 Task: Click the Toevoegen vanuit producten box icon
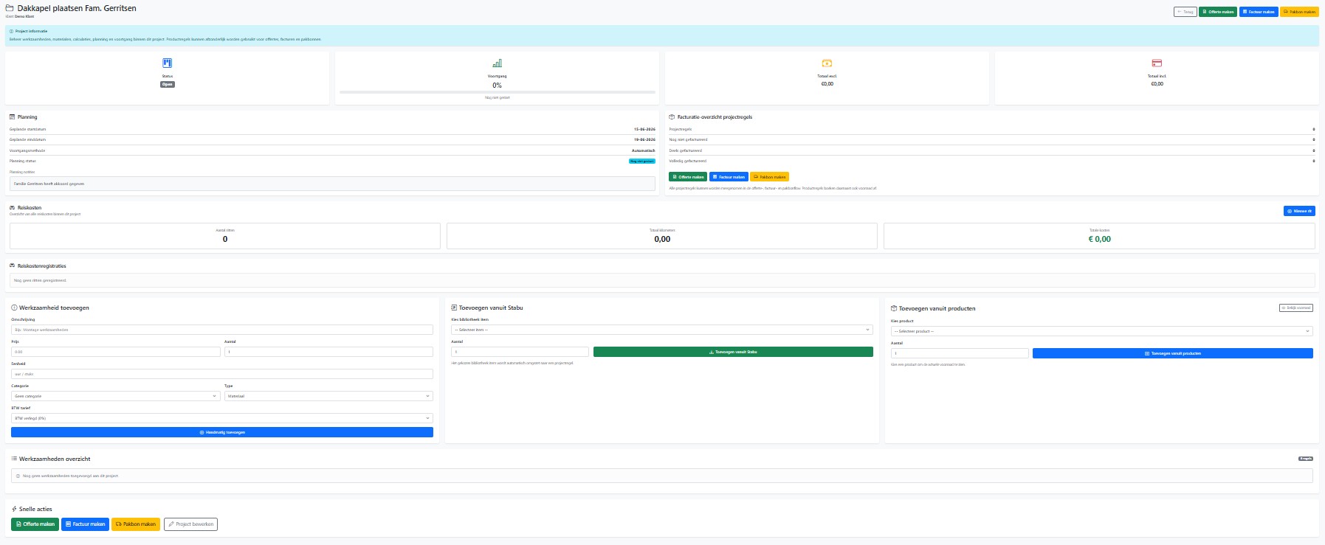point(894,308)
